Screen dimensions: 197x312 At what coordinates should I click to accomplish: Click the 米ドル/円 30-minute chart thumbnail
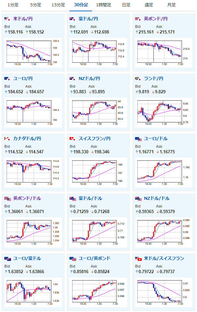click(33, 53)
